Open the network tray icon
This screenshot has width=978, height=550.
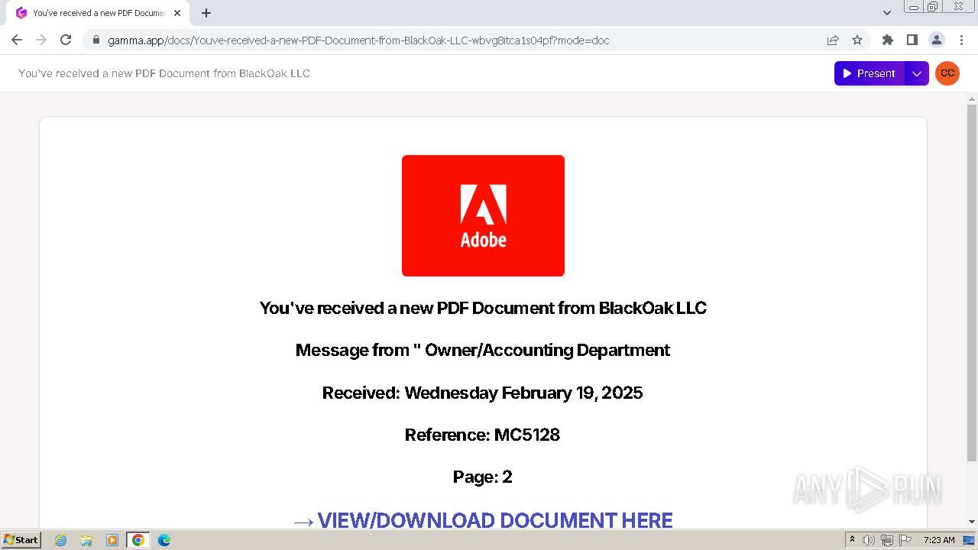pyautogui.click(x=887, y=540)
